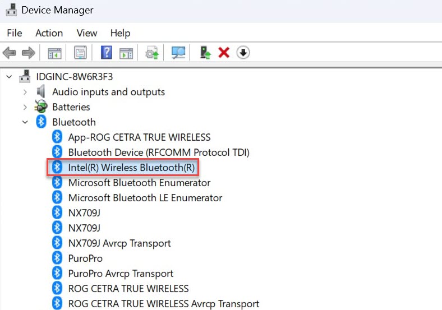Open the File menu

pyautogui.click(x=15, y=33)
